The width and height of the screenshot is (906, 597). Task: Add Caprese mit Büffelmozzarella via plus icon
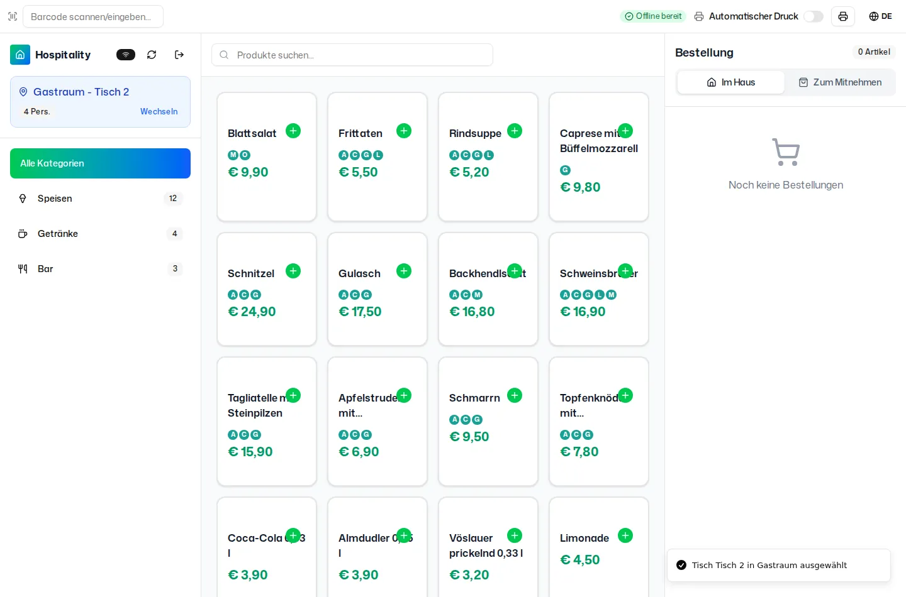click(625, 131)
